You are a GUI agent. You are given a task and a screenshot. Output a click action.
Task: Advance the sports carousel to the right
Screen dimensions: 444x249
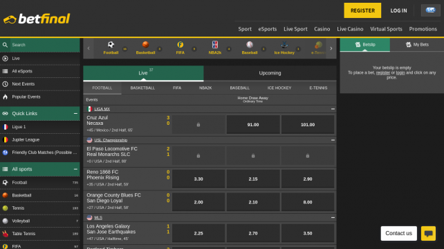(x=331, y=48)
